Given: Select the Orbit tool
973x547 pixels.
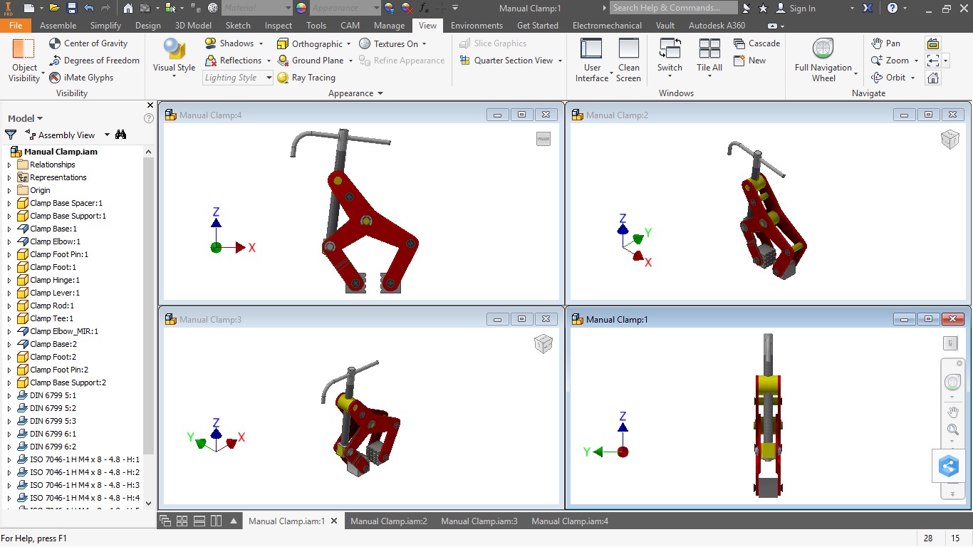Looking at the screenshot, I should pyautogui.click(x=889, y=78).
